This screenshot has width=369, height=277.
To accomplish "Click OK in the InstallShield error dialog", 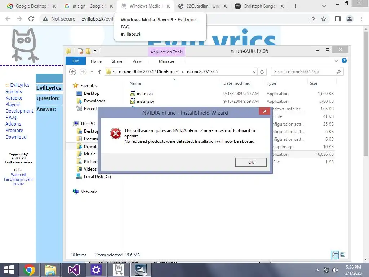I will click(251, 162).
